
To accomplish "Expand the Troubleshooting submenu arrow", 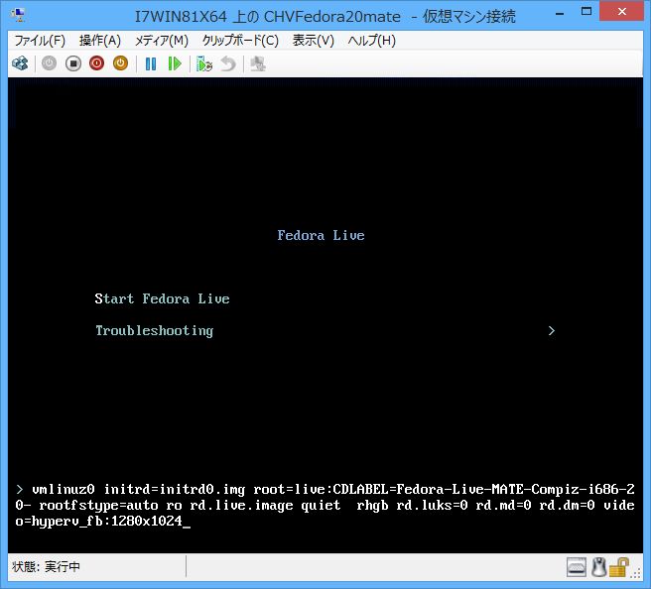I will [x=552, y=330].
